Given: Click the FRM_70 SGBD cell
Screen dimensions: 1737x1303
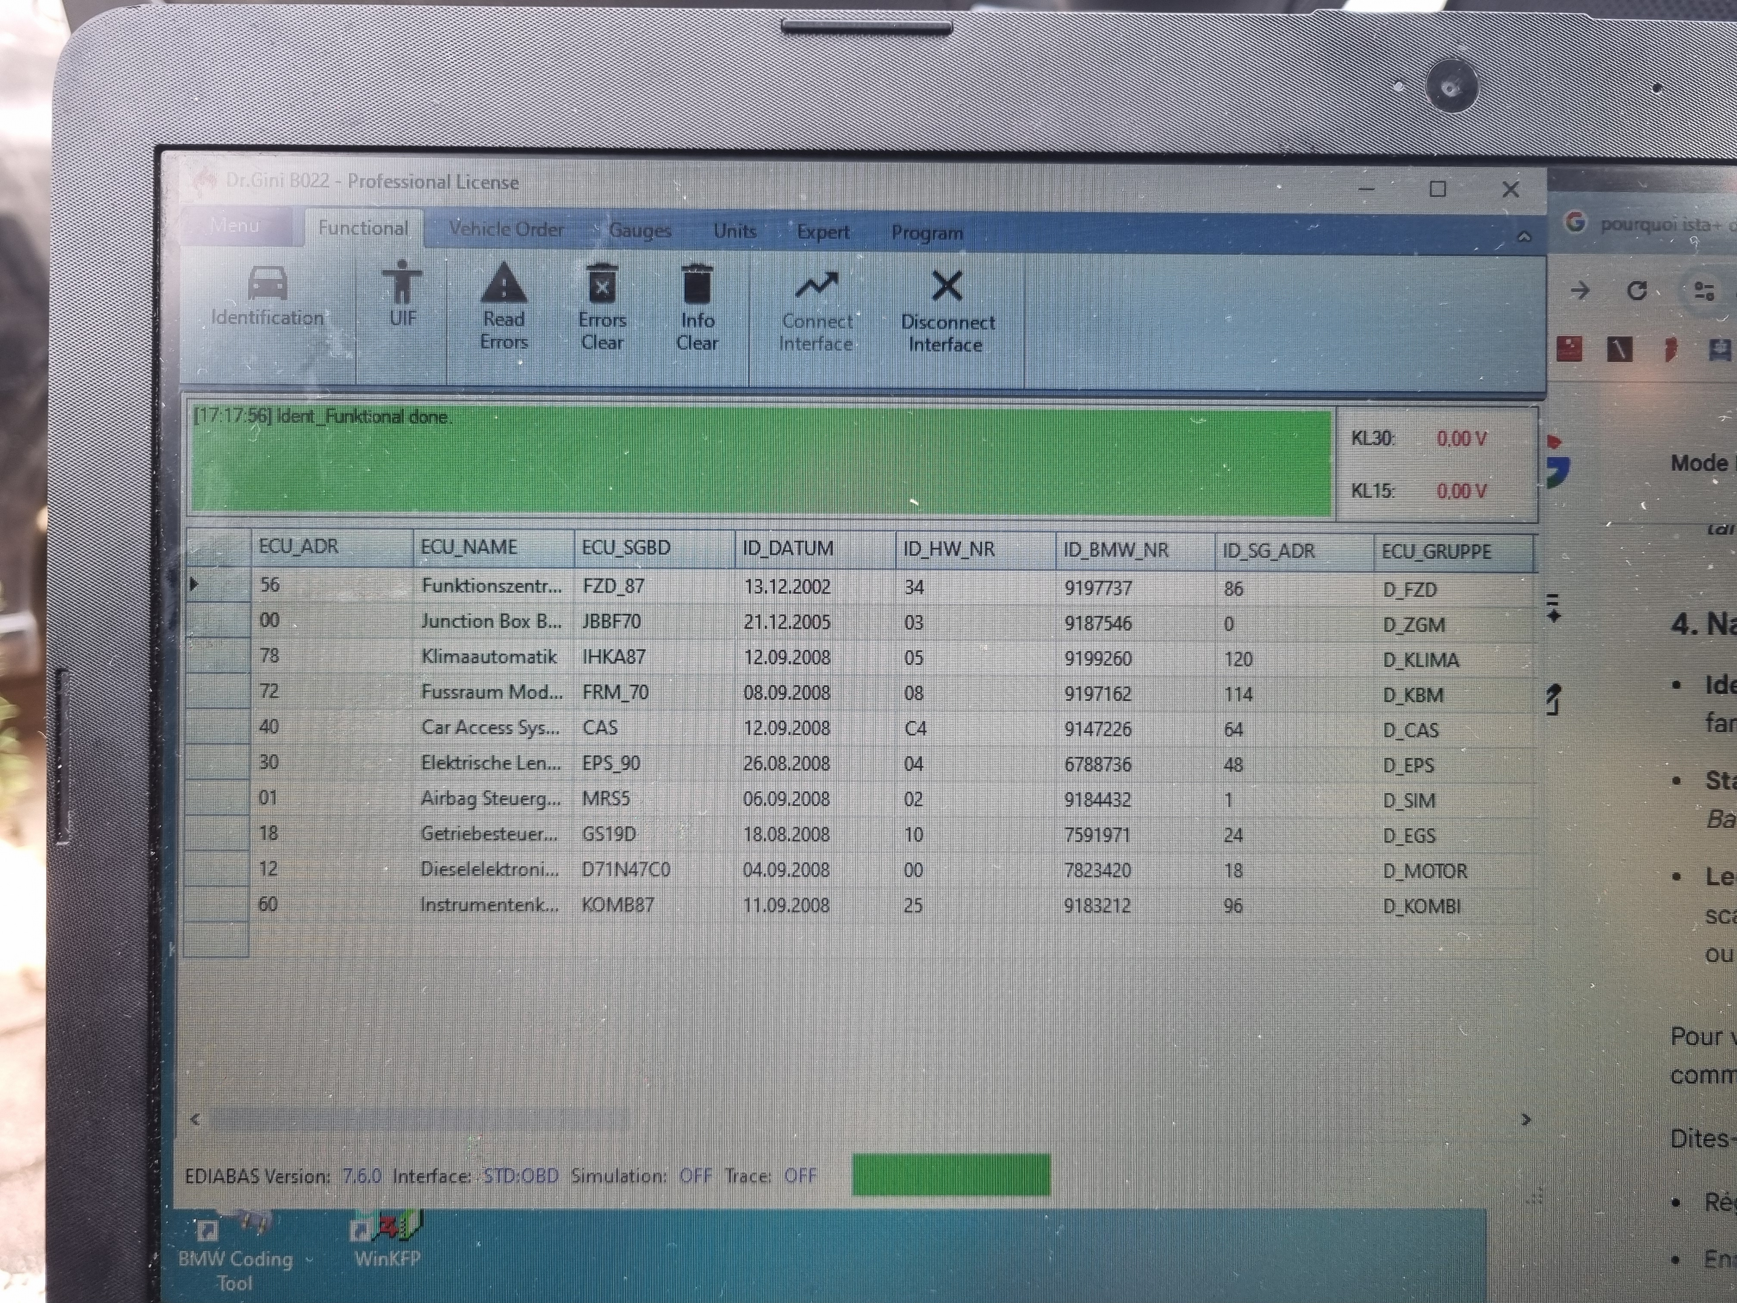Looking at the screenshot, I should [654, 693].
